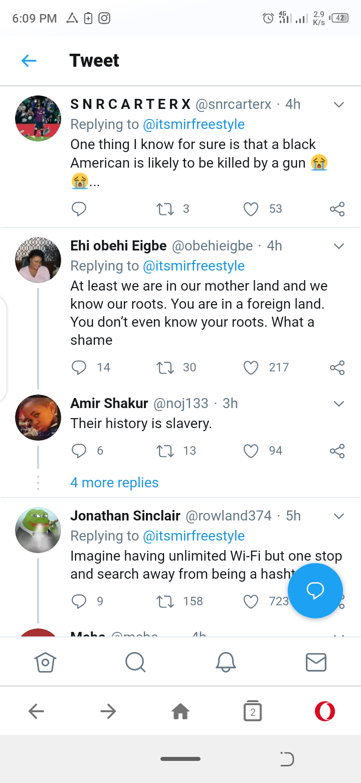Open the Notifications bell tab
361x783 pixels.
coord(226,662)
